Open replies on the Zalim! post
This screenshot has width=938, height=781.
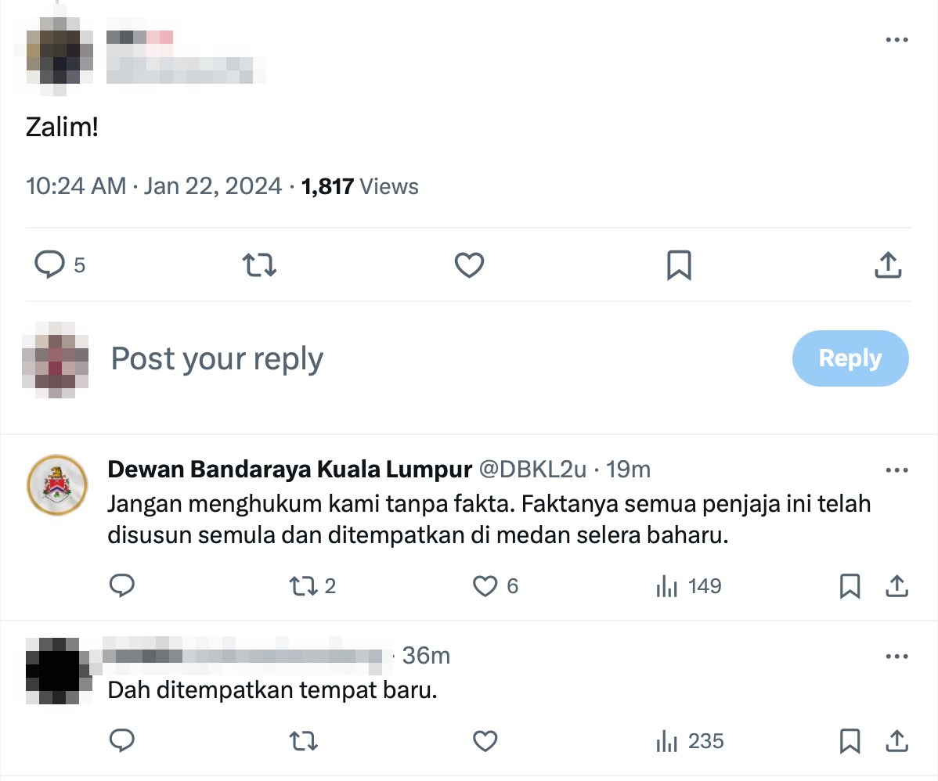coord(60,265)
